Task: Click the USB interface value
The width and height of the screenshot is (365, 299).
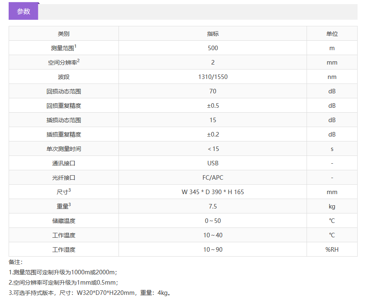Action: 213,163
